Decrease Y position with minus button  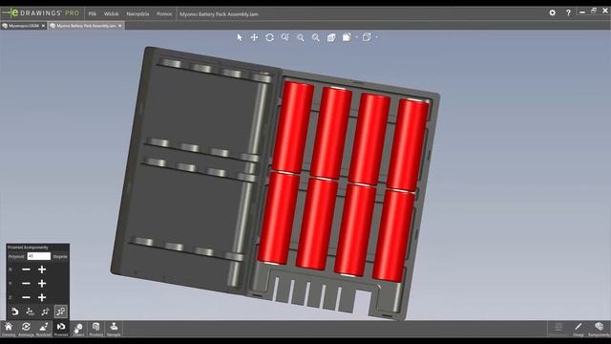pos(26,284)
